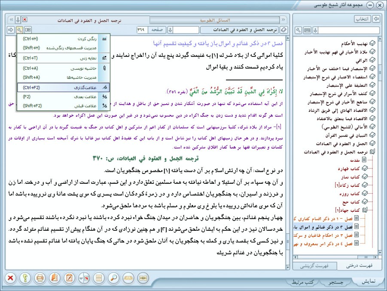
Task: Switch to فهرست گزینشی tab
Action: point(314,266)
